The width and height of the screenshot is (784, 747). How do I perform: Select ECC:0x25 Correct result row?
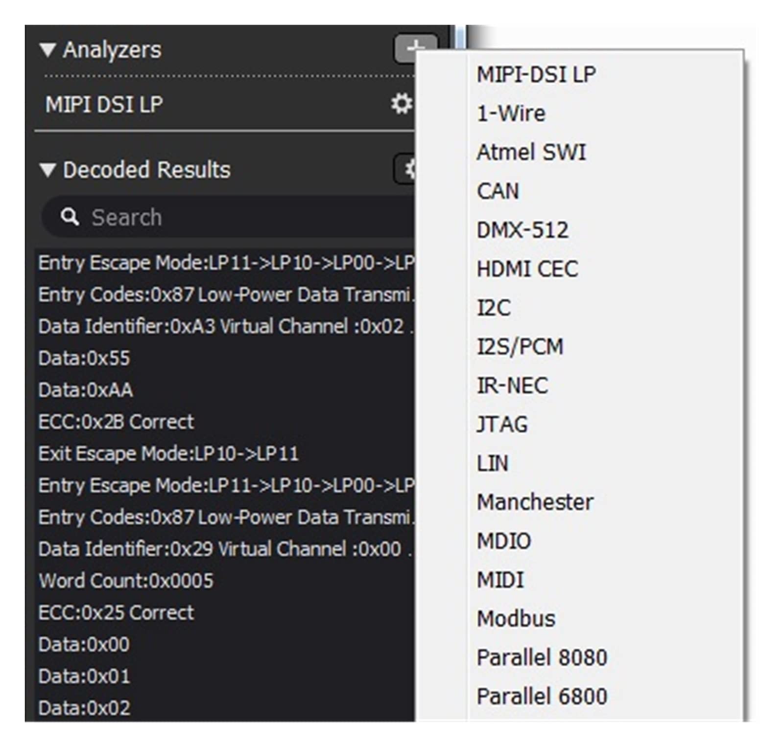click(x=225, y=612)
